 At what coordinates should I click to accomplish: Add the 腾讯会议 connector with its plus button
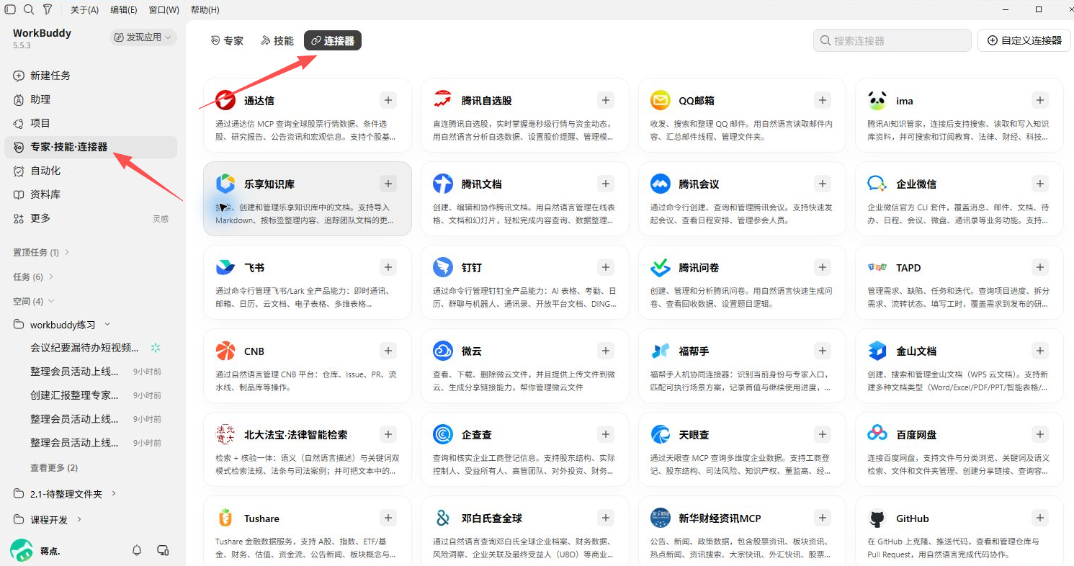click(x=823, y=184)
